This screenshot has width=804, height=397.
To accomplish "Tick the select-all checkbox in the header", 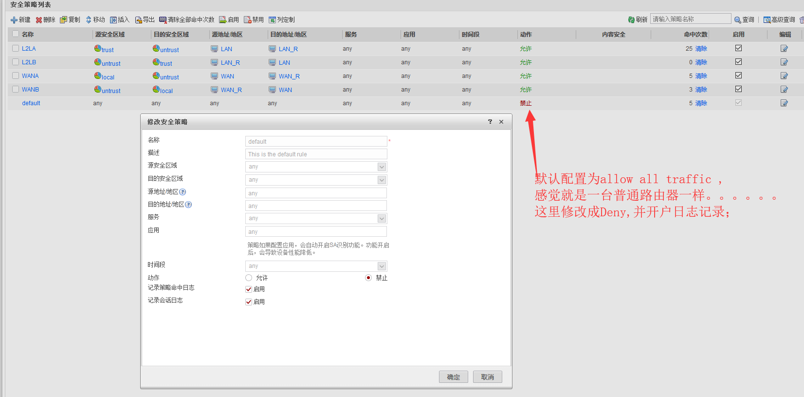I will click(16, 34).
